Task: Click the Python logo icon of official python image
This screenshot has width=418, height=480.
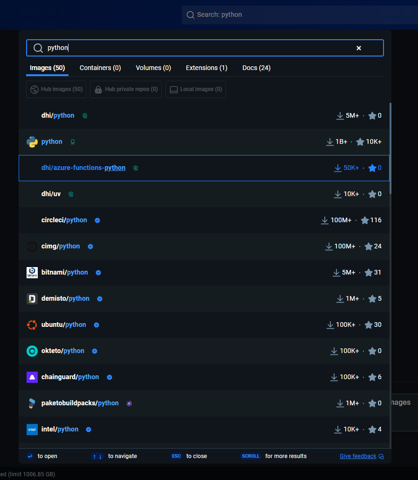Action: [32, 142]
